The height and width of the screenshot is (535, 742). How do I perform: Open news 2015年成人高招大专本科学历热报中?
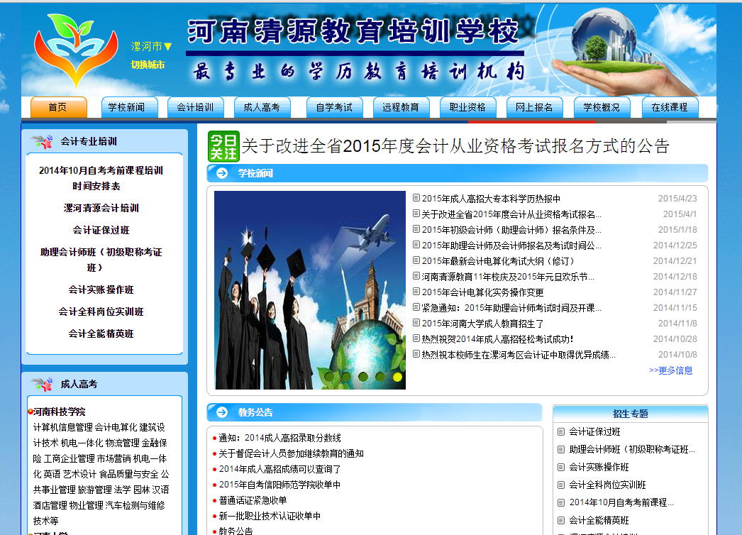pos(491,199)
